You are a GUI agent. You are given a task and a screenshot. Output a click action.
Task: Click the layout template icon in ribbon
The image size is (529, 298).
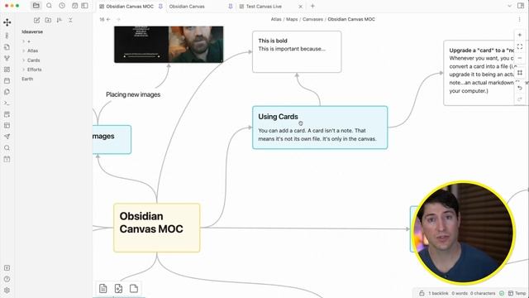(7, 125)
